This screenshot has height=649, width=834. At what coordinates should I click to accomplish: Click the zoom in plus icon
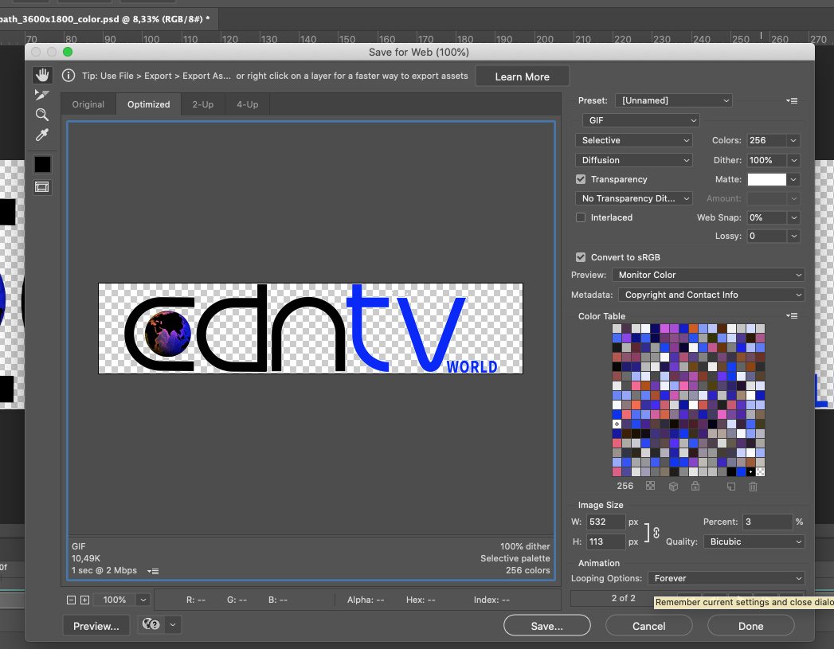coord(84,600)
